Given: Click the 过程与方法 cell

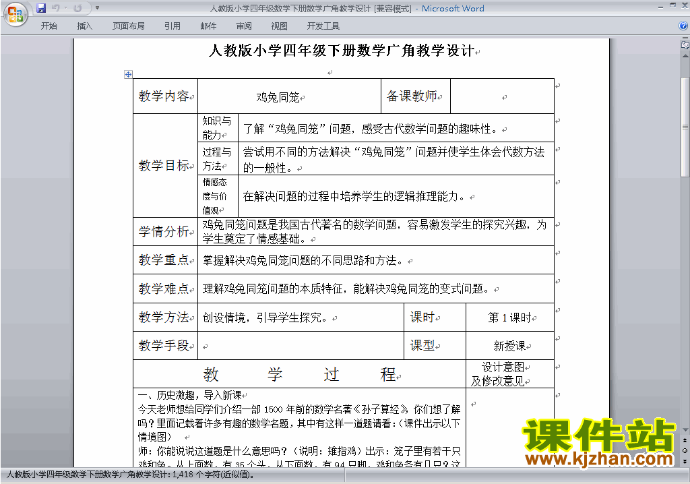Looking at the screenshot, I should [218, 158].
